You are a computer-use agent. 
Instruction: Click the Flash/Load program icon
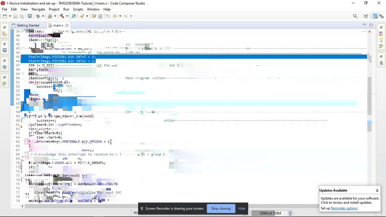click(x=50, y=16)
